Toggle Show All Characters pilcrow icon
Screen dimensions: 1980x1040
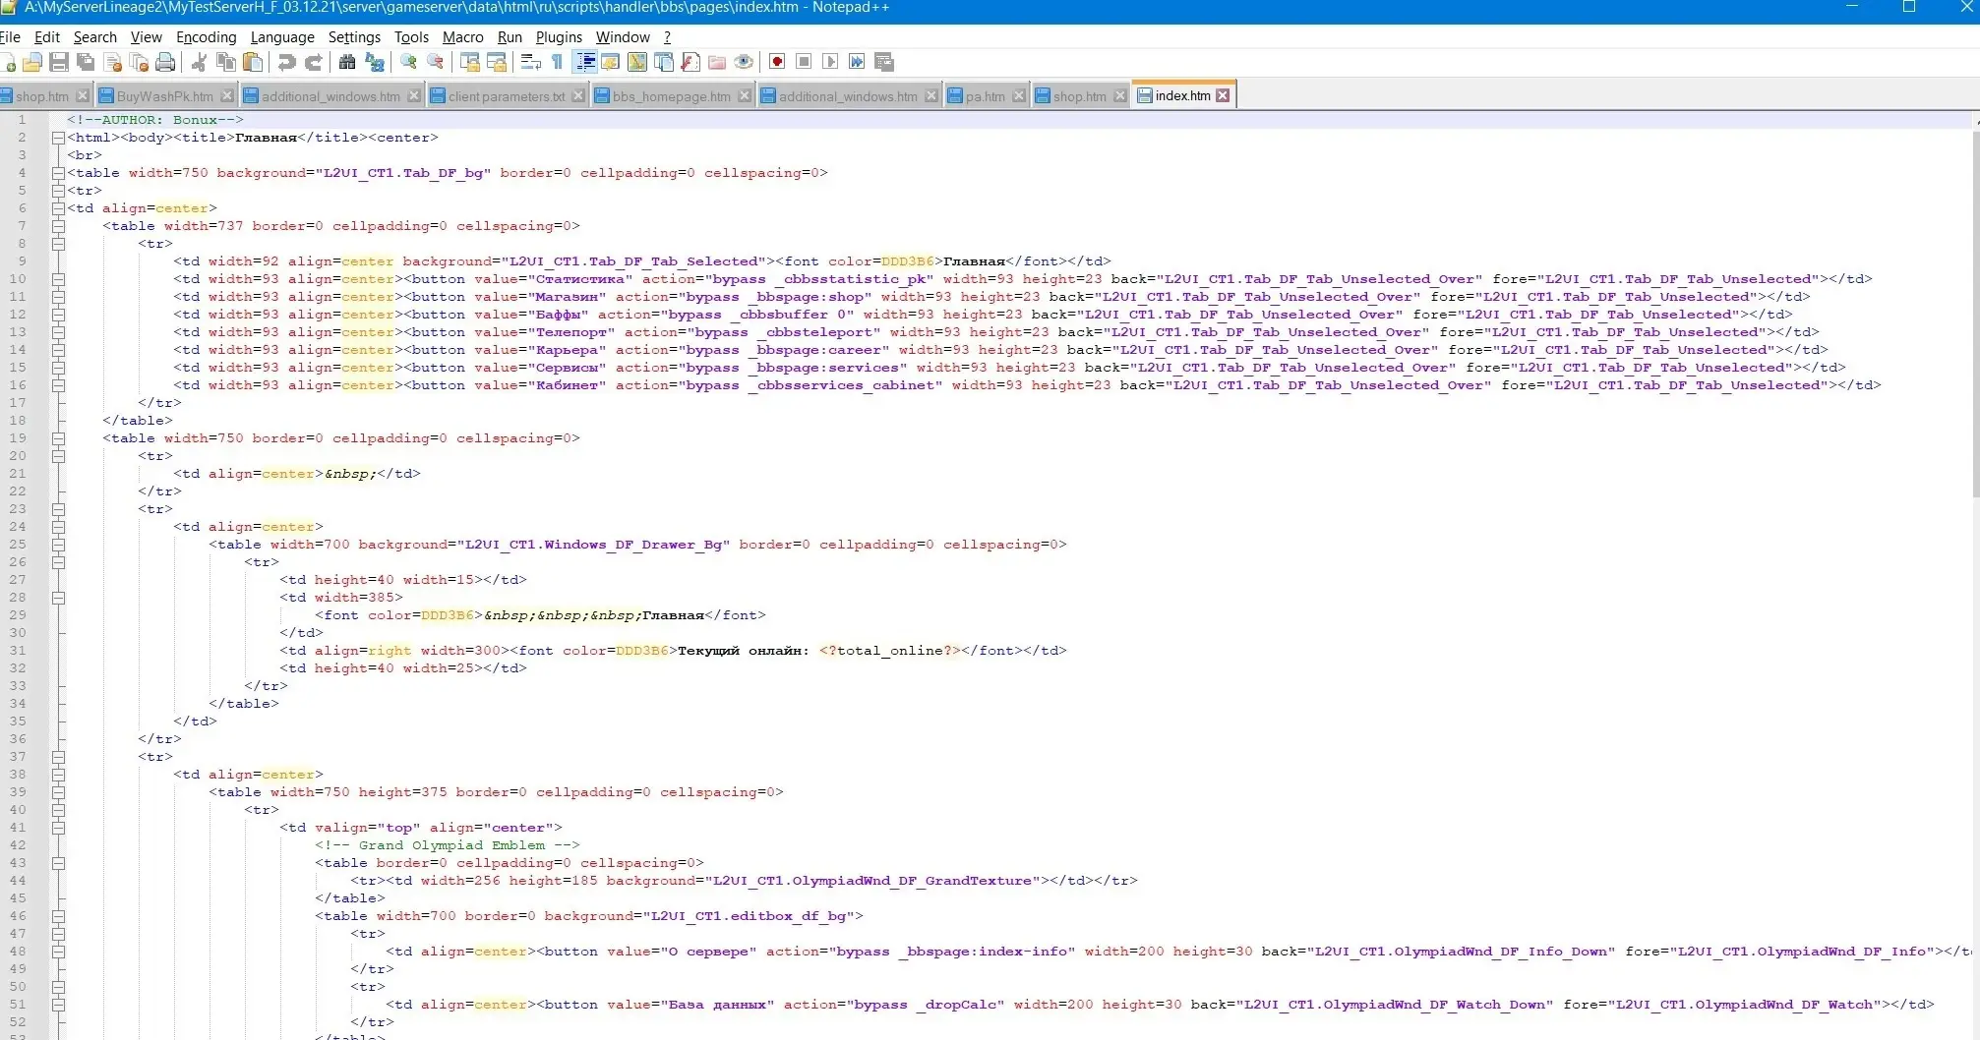click(x=558, y=62)
